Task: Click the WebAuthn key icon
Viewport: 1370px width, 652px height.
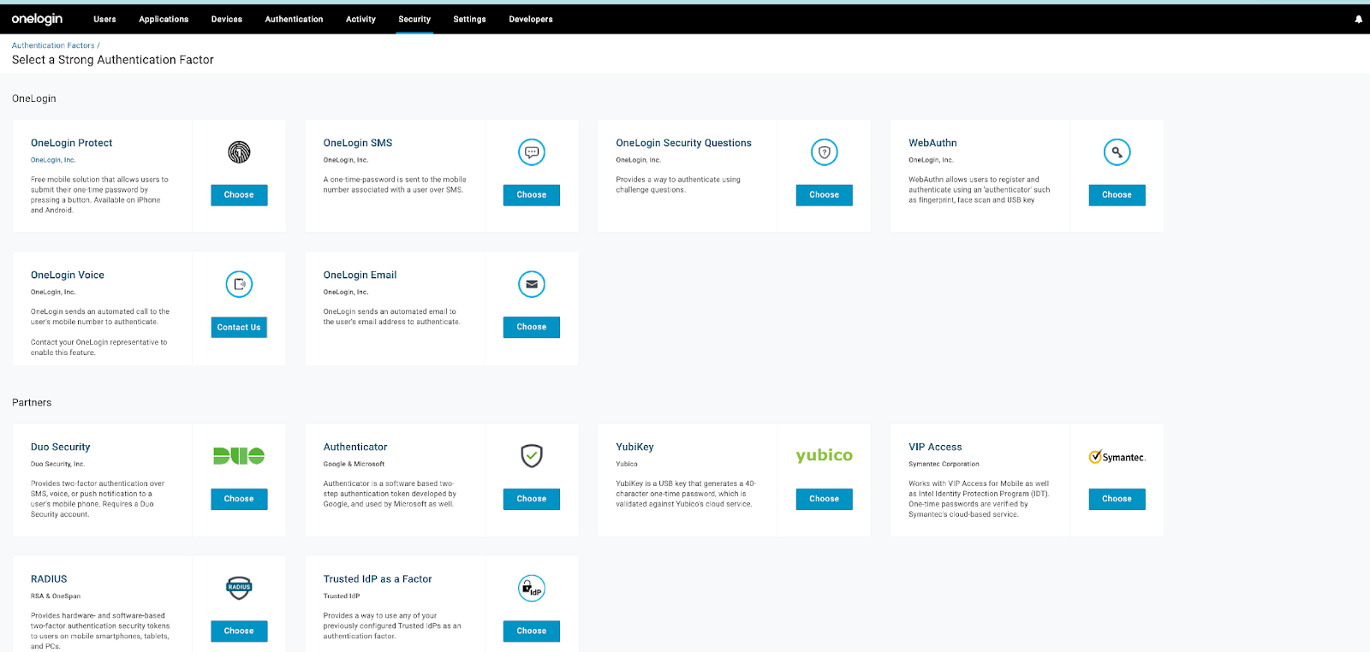Action: (x=1117, y=152)
